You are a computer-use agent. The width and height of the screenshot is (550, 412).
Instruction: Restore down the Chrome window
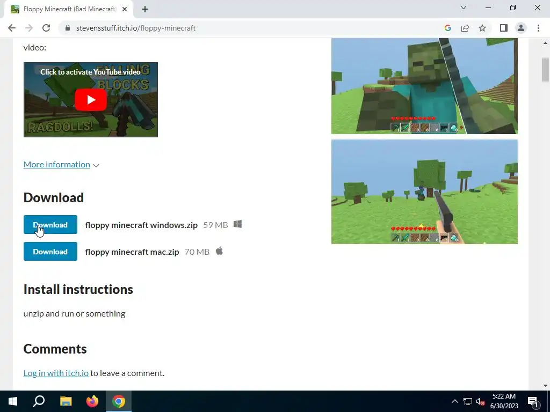[513, 8]
